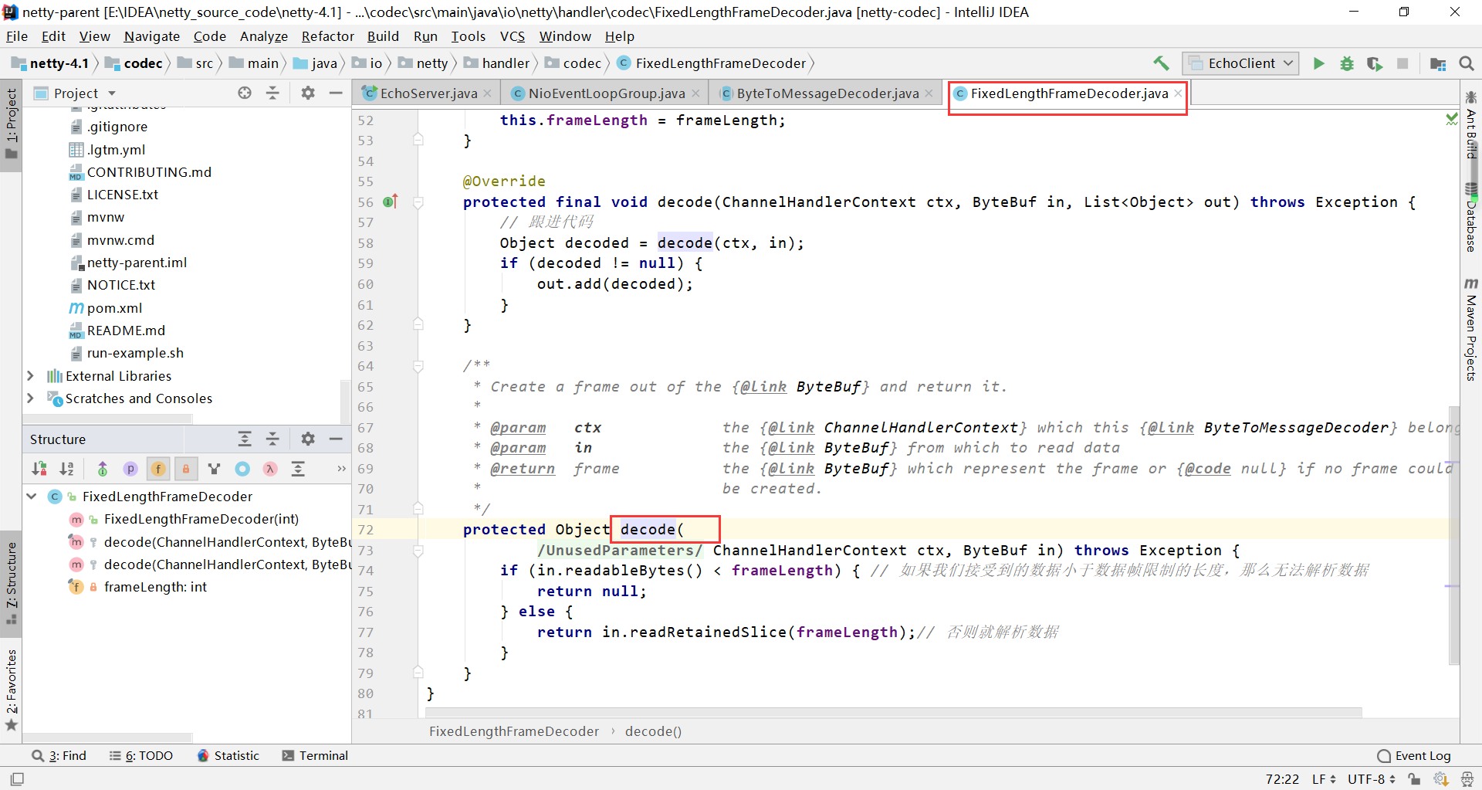Hide the Project tool window
Viewport: 1482px width, 790px height.
[x=336, y=93]
